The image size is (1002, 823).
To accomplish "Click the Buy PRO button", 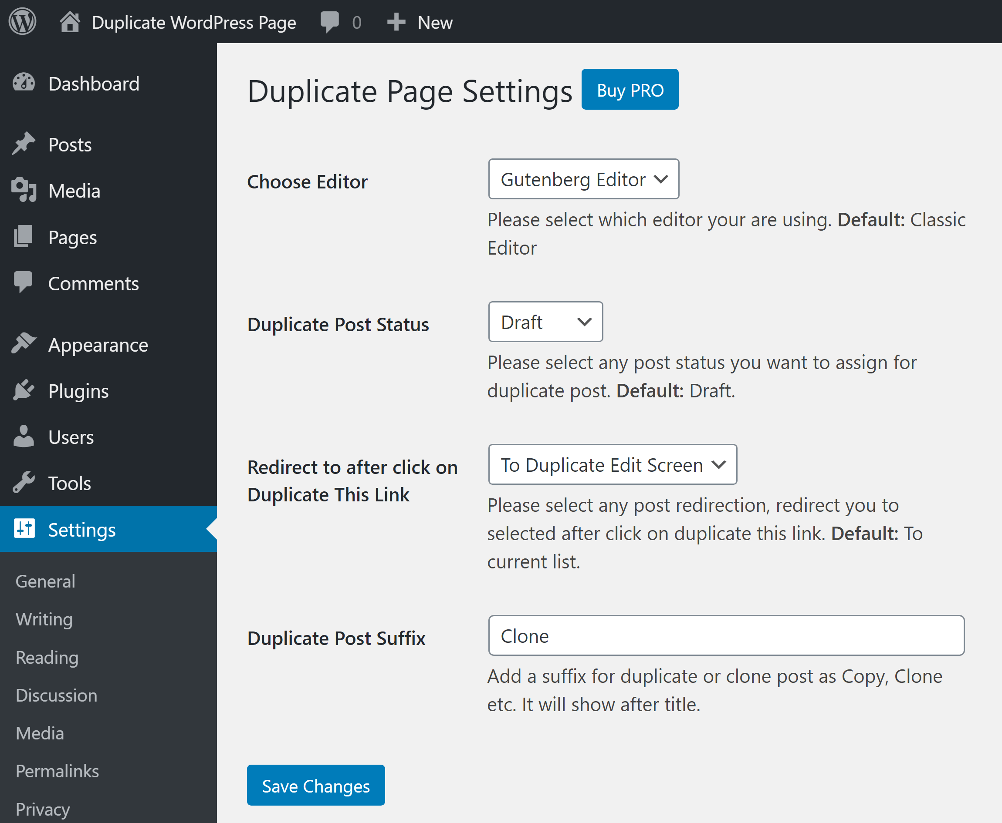I will tap(630, 89).
